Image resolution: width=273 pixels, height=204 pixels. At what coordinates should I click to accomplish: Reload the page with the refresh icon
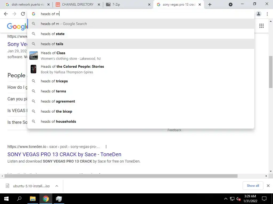pyautogui.click(x=23, y=14)
